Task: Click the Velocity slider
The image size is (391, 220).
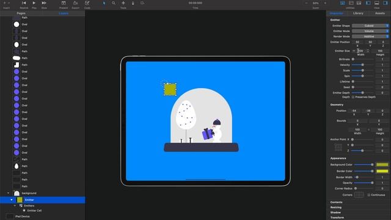Action: coord(362,65)
